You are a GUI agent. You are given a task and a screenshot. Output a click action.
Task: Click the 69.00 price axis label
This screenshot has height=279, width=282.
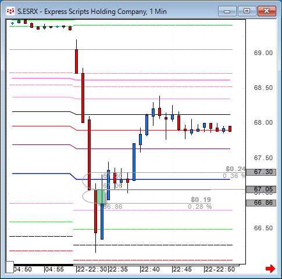click(x=263, y=53)
